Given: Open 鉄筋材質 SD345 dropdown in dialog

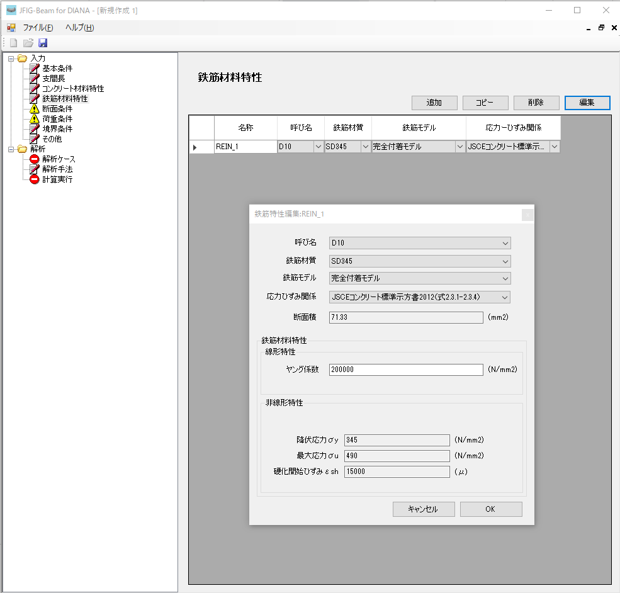Looking at the screenshot, I should click(x=419, y=261).
